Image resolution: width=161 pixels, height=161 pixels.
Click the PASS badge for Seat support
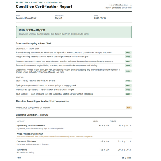[128, 94]
